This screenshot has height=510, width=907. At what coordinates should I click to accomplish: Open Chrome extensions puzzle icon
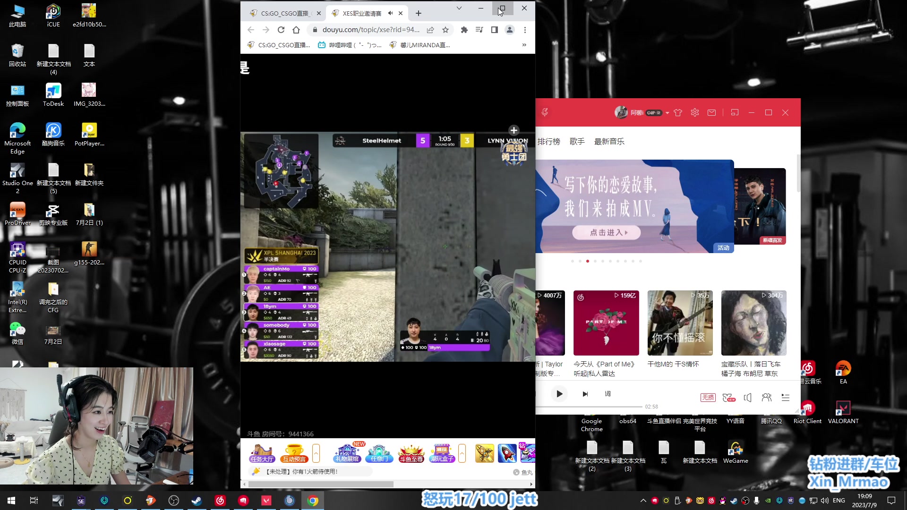(x=464, y=30)
